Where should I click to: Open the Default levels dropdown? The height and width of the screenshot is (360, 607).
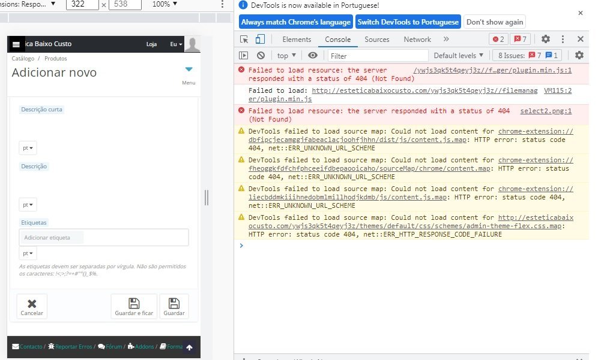coord(458,56)
